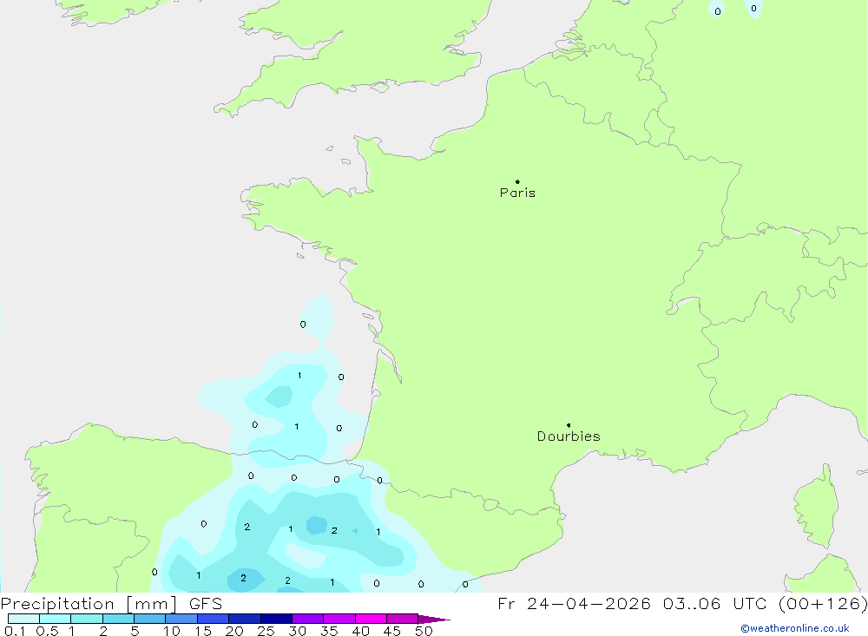Pick the 0.1–0.5 mm legend swatch
The width and height of the screenshot is (868, 636).
23,619
